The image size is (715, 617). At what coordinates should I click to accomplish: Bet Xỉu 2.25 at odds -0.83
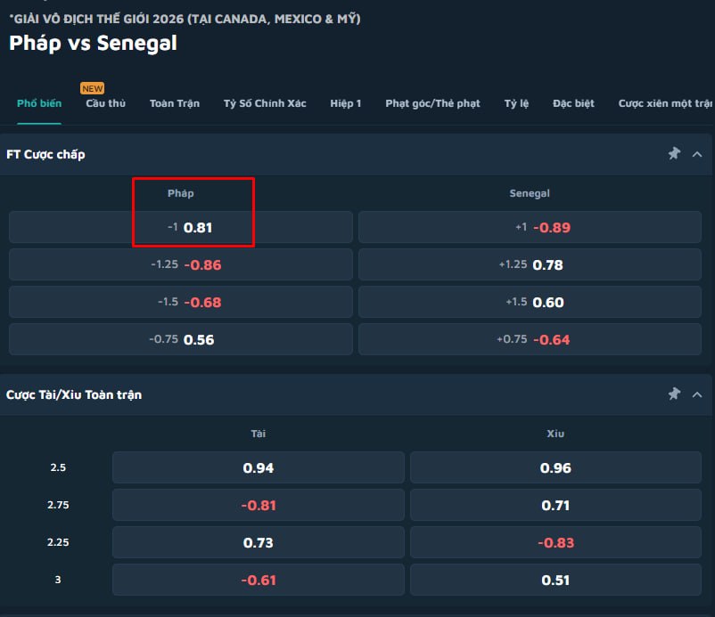click(x=555, y=542)
